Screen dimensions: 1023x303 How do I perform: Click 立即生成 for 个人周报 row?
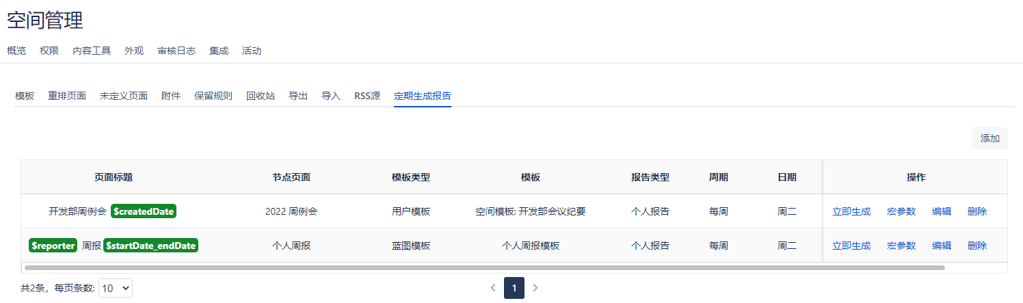point(851,246)
